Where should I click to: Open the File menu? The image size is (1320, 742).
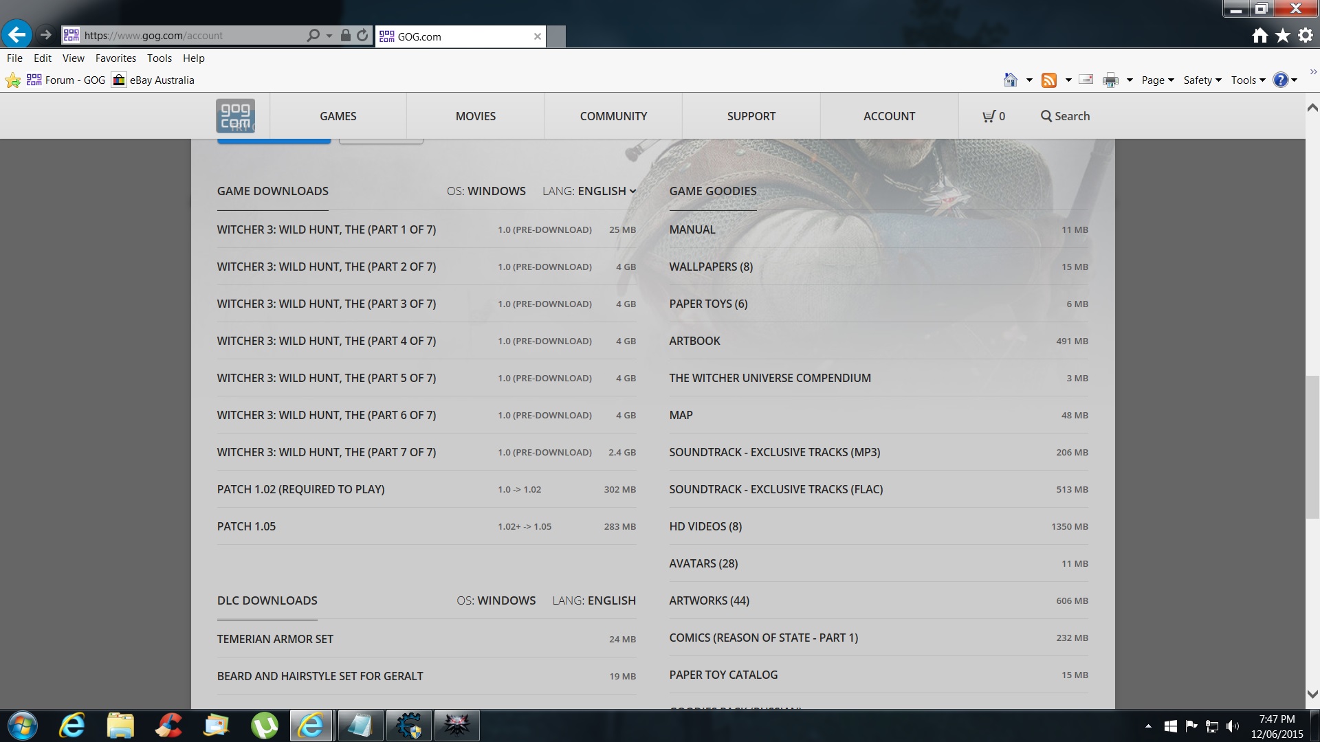[14, 58]
